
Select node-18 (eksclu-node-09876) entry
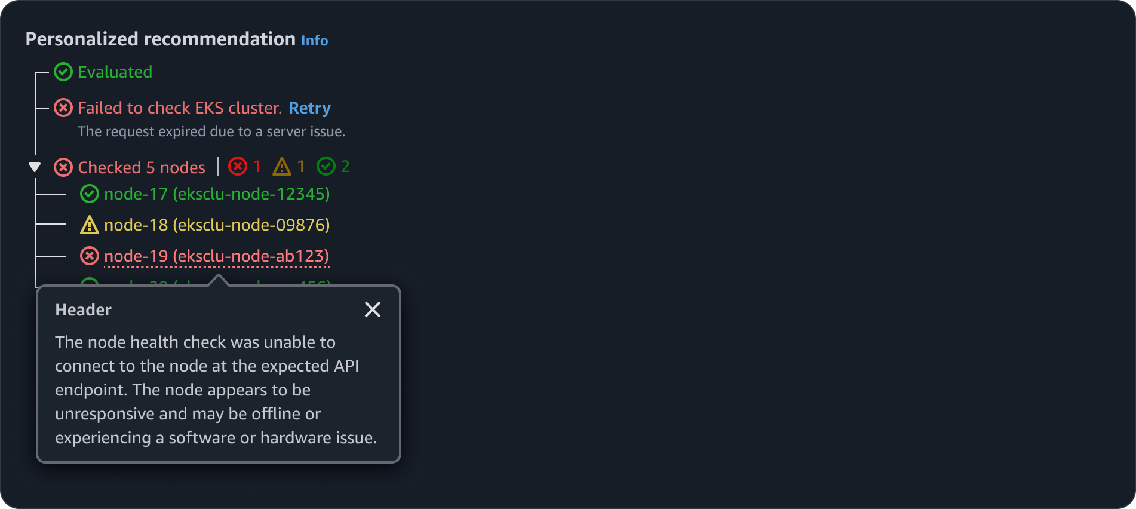point(217,225)
